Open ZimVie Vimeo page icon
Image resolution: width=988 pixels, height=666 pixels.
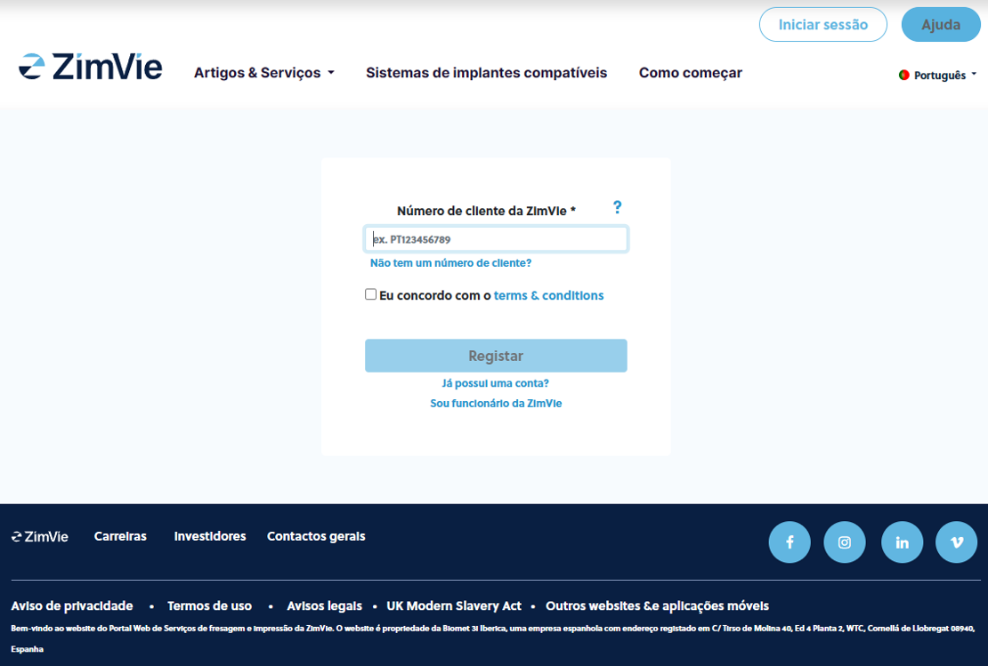957,542
